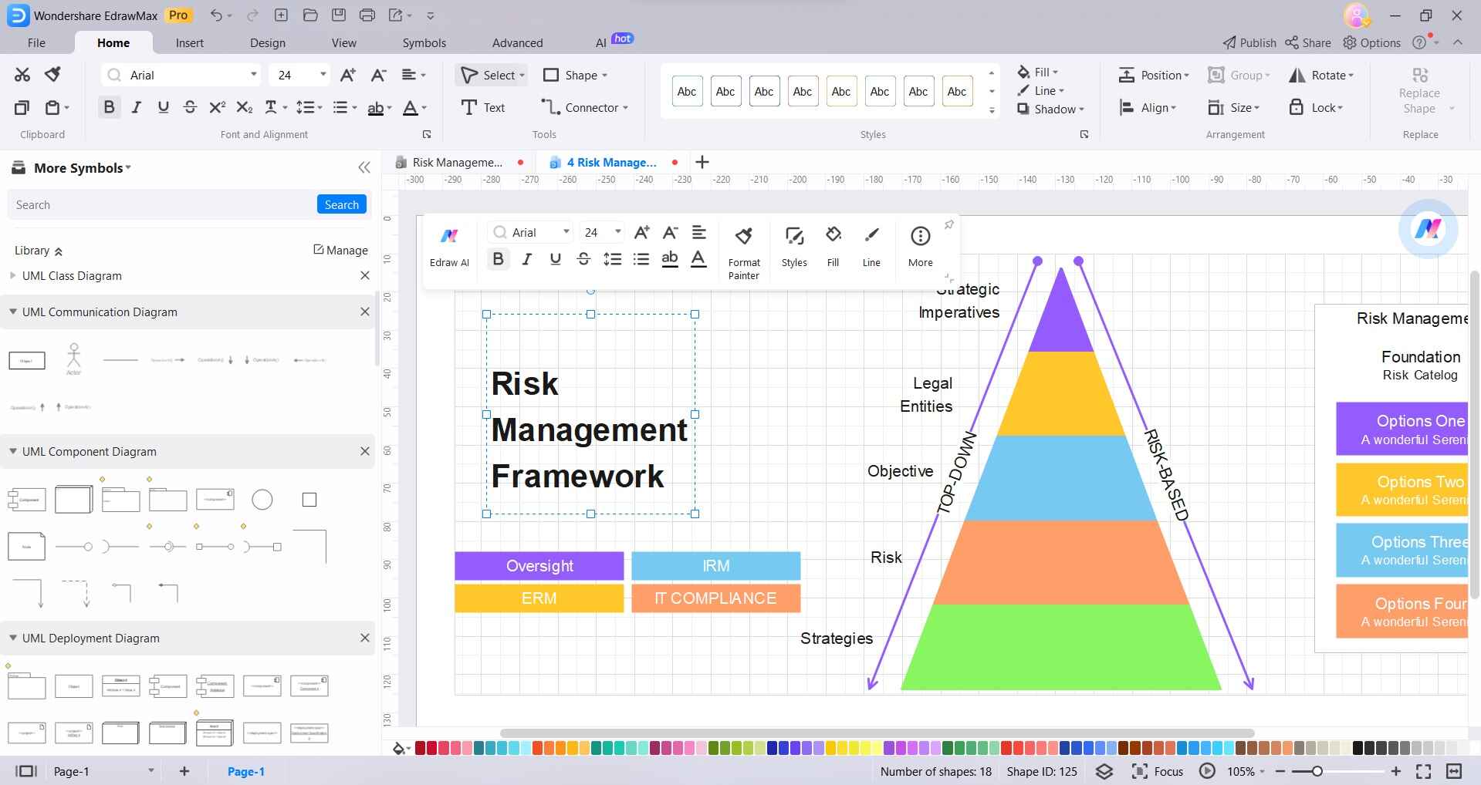Click More in the floating toolbar
The height and width of the screenshot is (785, 1481).
[921, 247]
